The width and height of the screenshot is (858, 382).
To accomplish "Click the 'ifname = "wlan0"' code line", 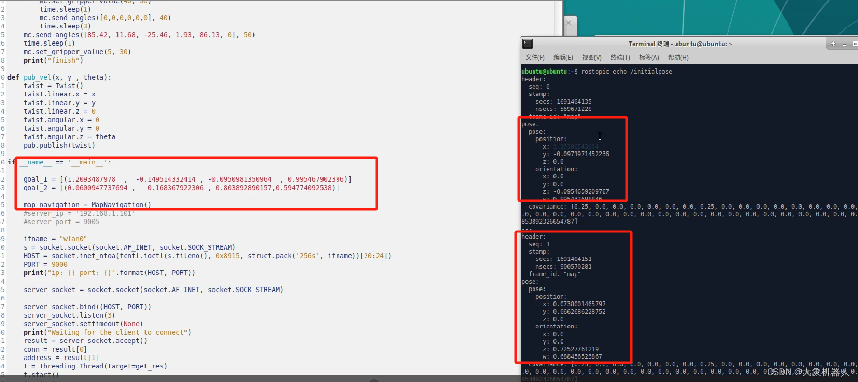I will point(56,239).
